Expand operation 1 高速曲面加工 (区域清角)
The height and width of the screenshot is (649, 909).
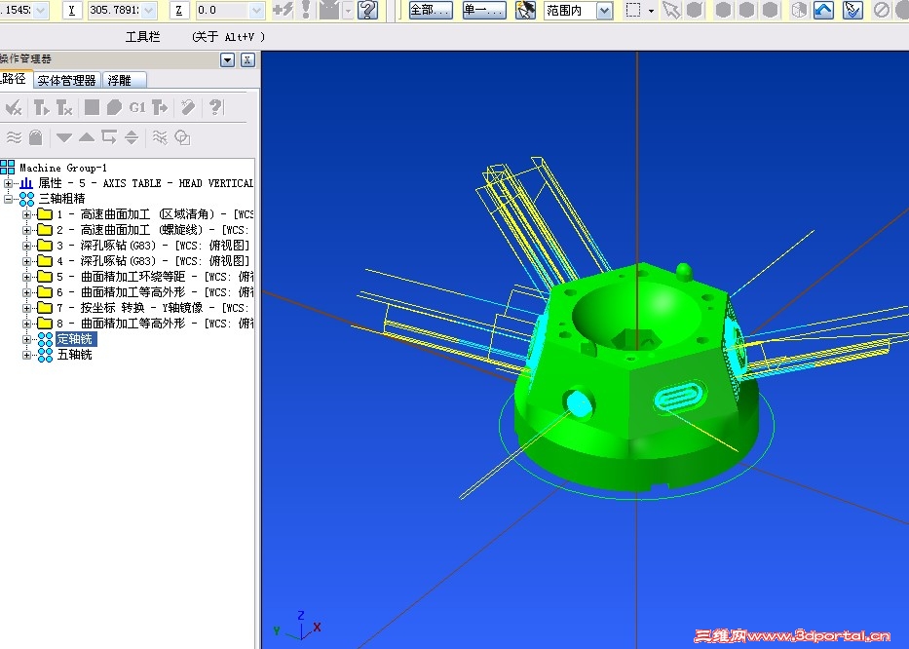point(26,214)
